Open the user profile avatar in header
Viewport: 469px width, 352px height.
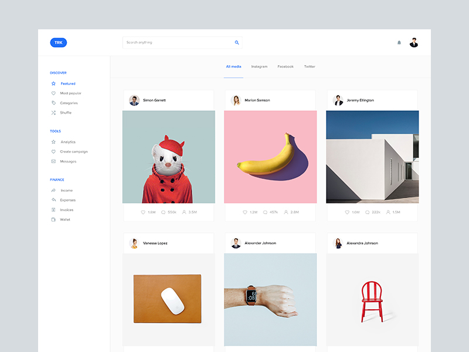pos(414,42)
